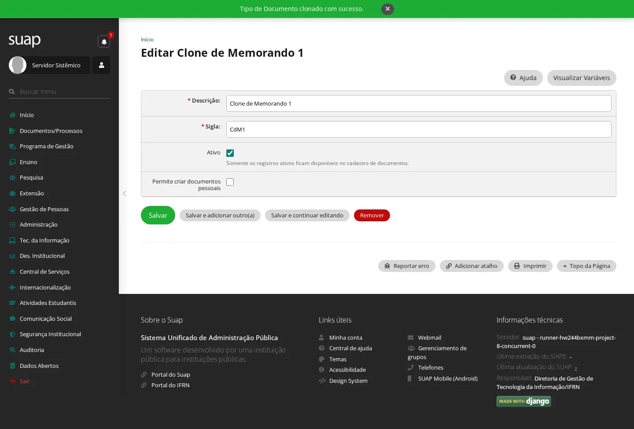Image resolution: width=634 pixels, height=429 pixels.
Task: Click the Documentos/Processos icon
Action: pyautogui.click(x=12, y=131)
